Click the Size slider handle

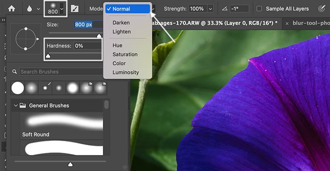[99, 36]
